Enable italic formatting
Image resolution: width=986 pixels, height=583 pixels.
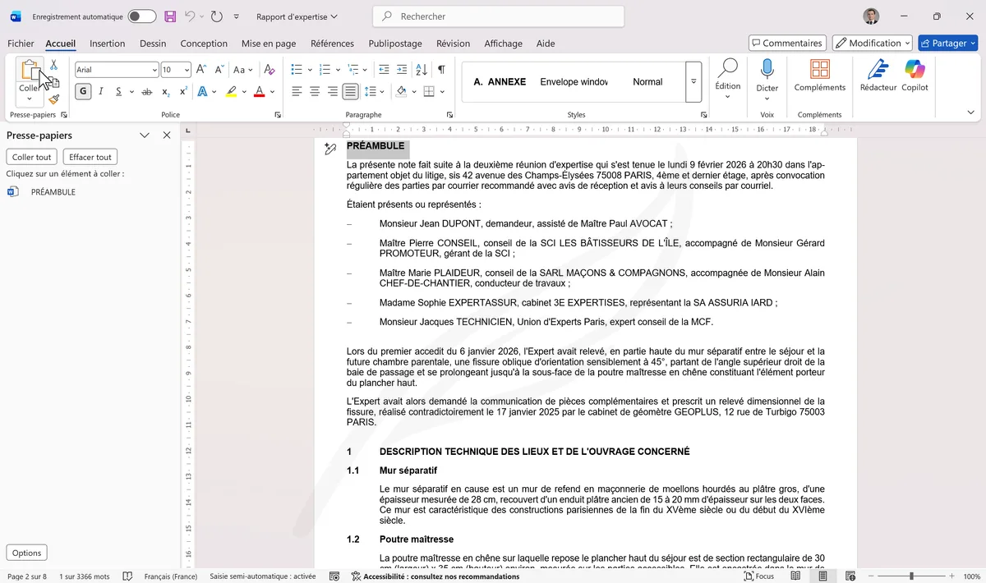click(x=99, y=91)
